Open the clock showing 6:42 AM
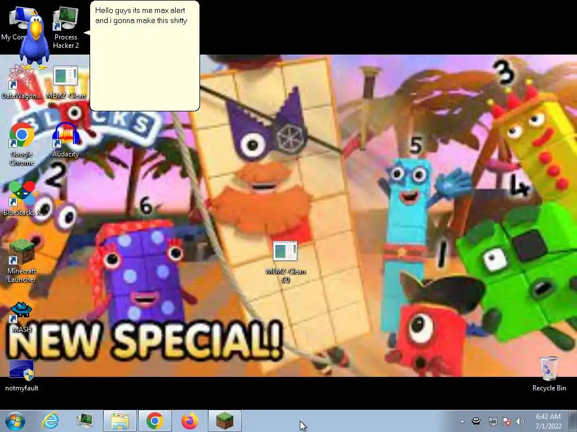The width and height of the screenshot is (577, 432). click(x=548, y=421)
